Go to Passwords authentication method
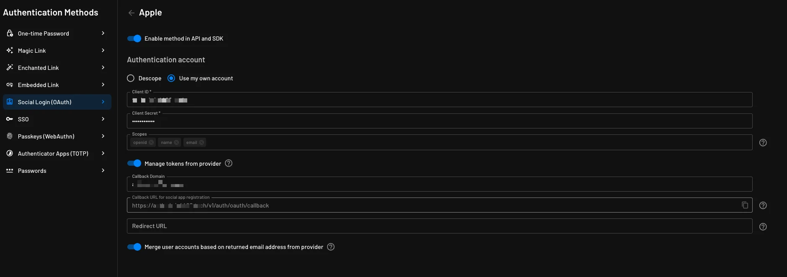Viewport: 787px width, 277px height. (32, 171)
